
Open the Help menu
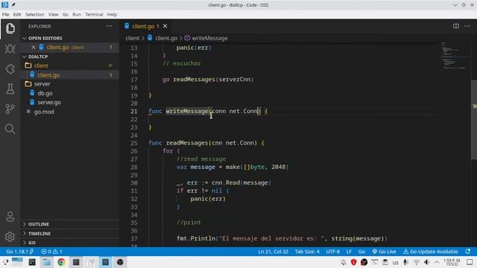(112, 14)
